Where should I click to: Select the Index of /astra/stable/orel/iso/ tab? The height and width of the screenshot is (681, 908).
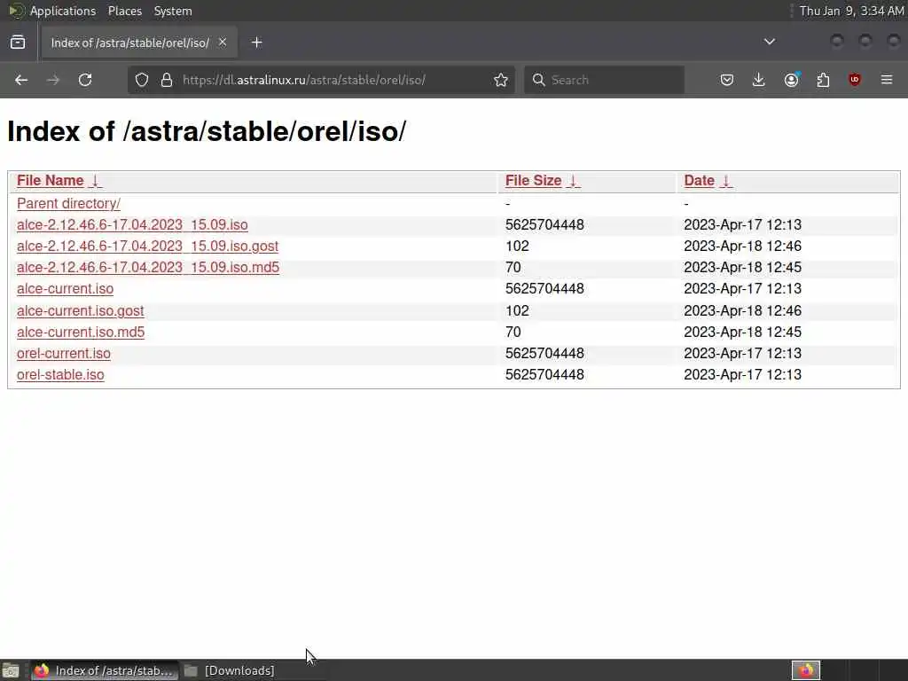139,43
